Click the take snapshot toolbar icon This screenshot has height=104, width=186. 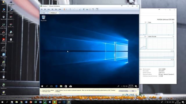pos(74,9)
